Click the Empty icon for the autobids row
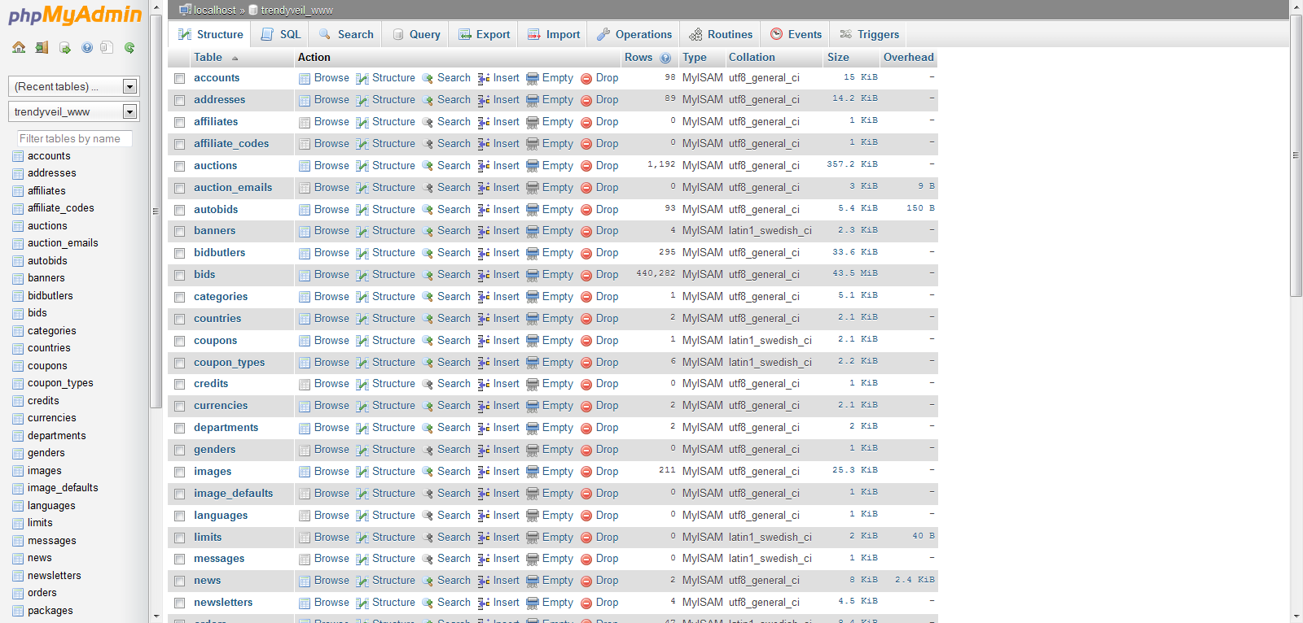The height and width of the screenshot is (623, 1303). 533,210
